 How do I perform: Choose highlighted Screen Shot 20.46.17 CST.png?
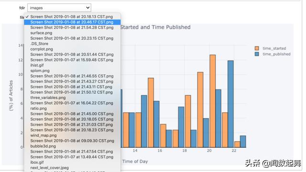coord(72,22)
